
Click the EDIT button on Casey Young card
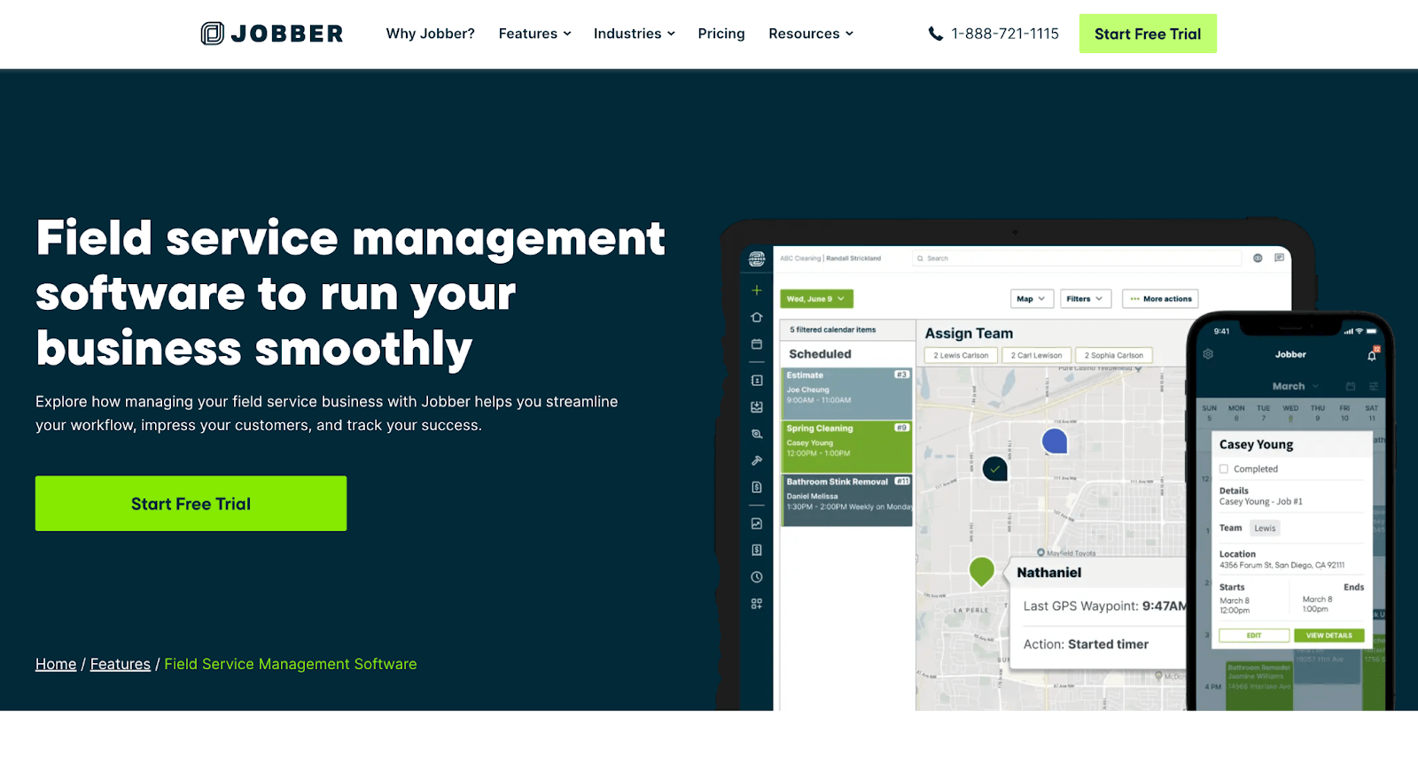(1254, 636)
